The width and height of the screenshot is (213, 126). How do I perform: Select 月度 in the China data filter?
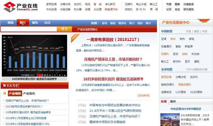click(x=188, y=31)
